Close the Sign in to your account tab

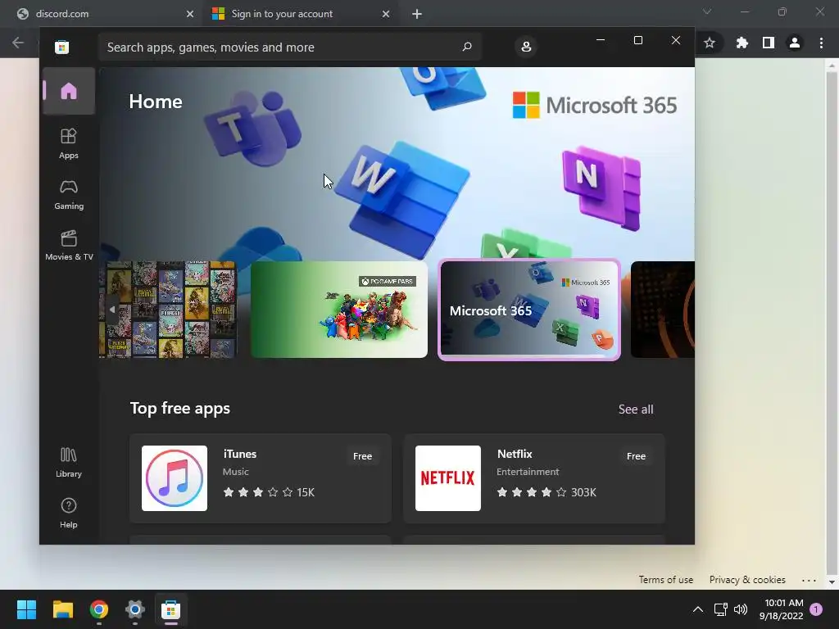(x=386, y=14)
